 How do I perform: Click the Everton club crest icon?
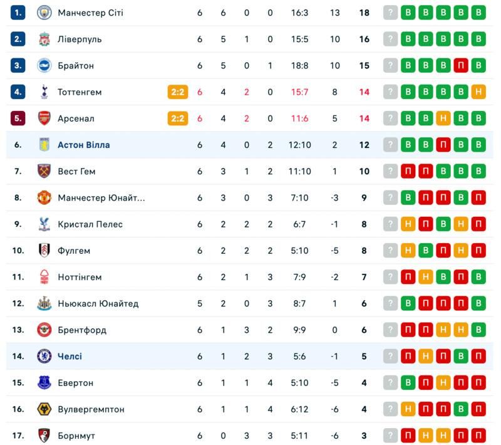pos(44,383)
